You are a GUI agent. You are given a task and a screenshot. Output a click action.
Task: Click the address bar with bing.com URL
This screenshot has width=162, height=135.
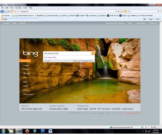pos(63,11)
